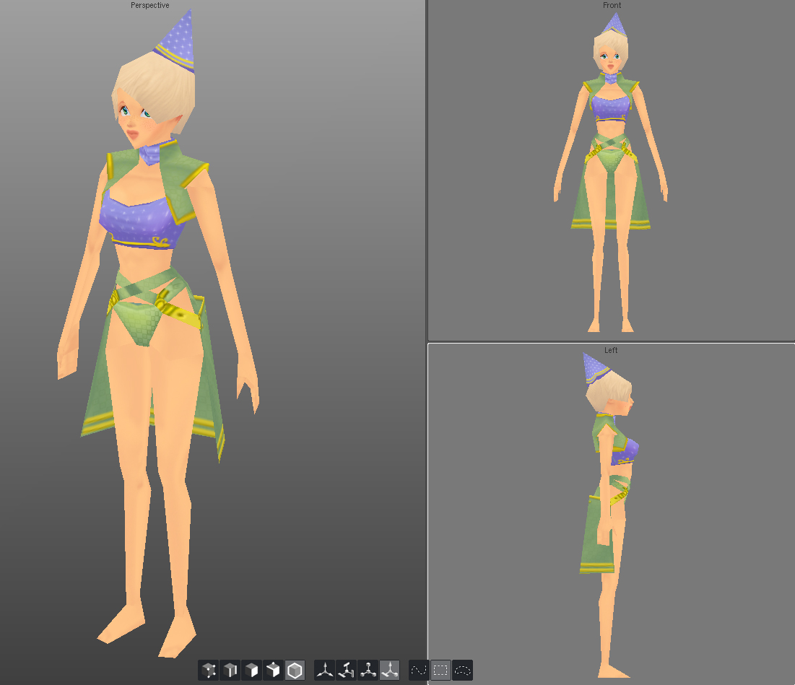
Task: Open the Front viewport label menu
Action: (612, 6)
